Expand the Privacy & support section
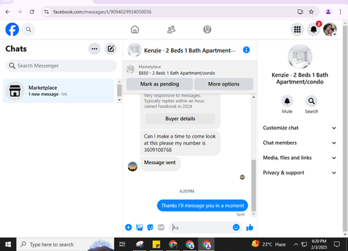Viewport: 348px width, 251px height. click(299, 172)
